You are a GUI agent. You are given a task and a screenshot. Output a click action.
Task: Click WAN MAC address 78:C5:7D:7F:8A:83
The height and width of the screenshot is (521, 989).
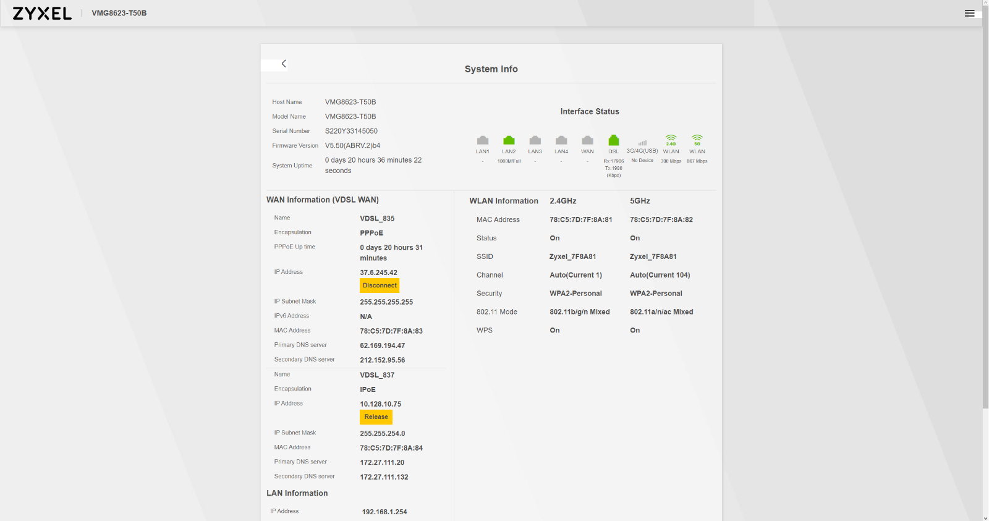[x=391, y=331]
